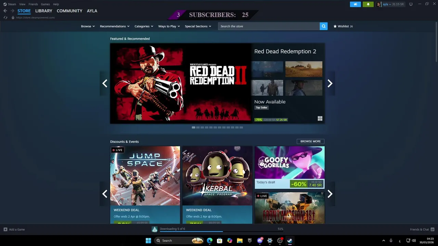Image resolution: width=438 pixels, height=246 pixels.
Task: Click the store URL address text
Action: (x=35, y=17)
